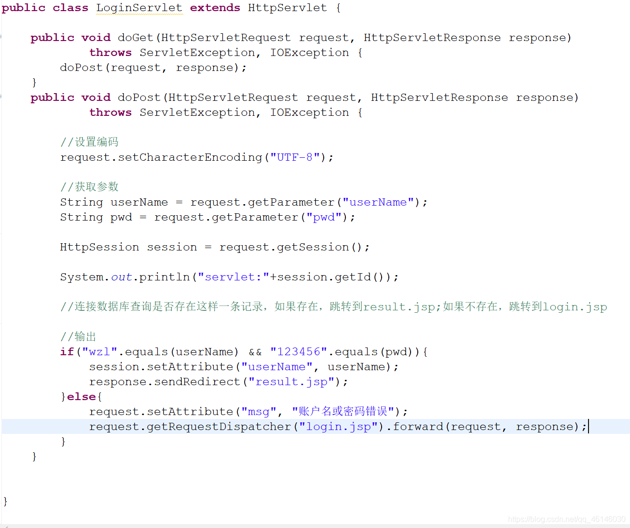Click the extends keyword in class declaration
This screenshot has width=630, height=528.
(x=215, y=8)
